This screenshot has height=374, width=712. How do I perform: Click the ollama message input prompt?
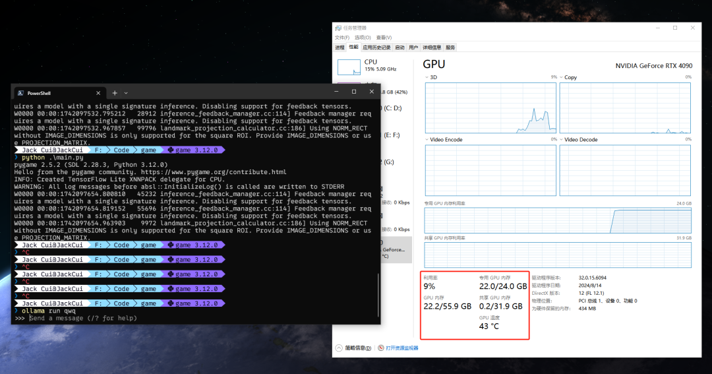[83, 318]
